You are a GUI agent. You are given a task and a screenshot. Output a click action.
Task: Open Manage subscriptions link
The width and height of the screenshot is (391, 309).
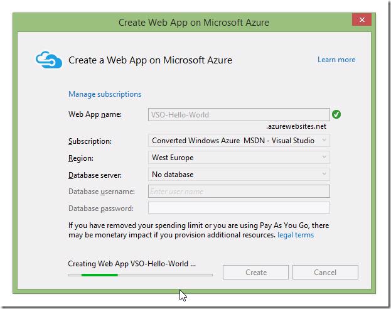point(105,94)
